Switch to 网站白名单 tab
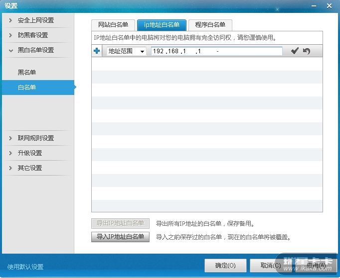 pos(113,25)
